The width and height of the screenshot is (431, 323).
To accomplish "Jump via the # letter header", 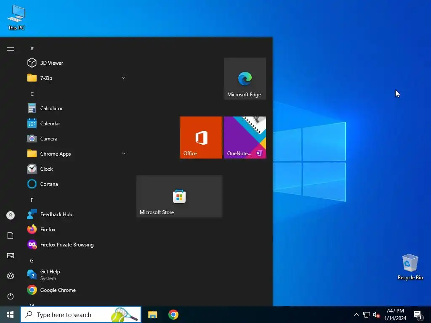I will pyautogui.click(x=32, y=48).
